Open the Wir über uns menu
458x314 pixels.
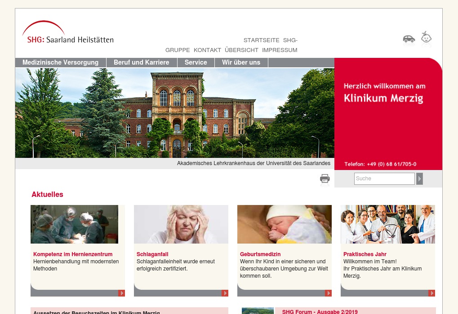click(x=241, y=63)
